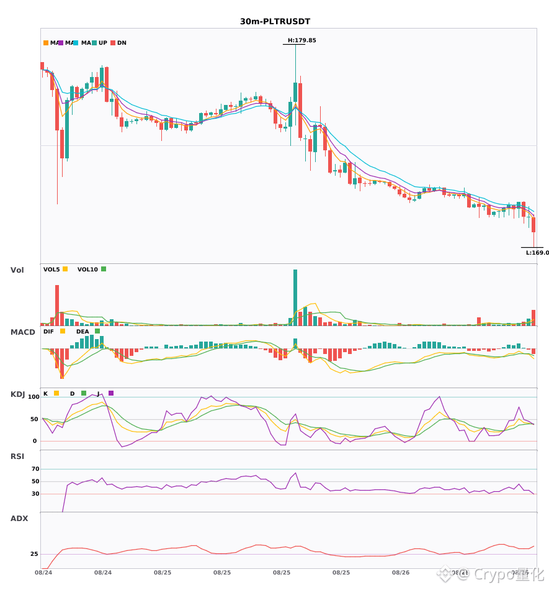Click the KDJ panel label
The height and width of the screenshot is (590, 549).
[17, 394]
